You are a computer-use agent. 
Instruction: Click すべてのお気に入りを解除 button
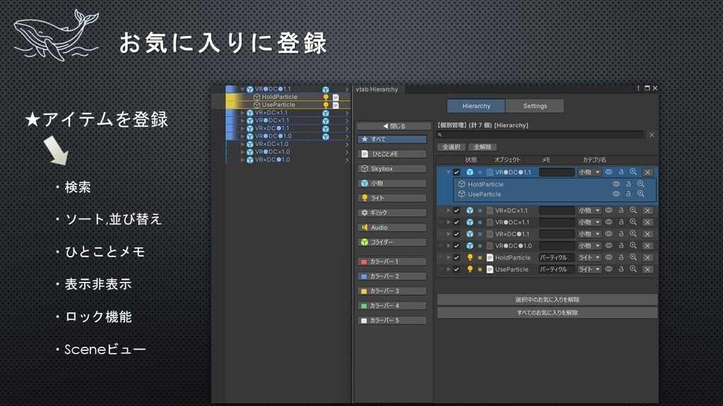pyautogui.click(x=547, y=312)
